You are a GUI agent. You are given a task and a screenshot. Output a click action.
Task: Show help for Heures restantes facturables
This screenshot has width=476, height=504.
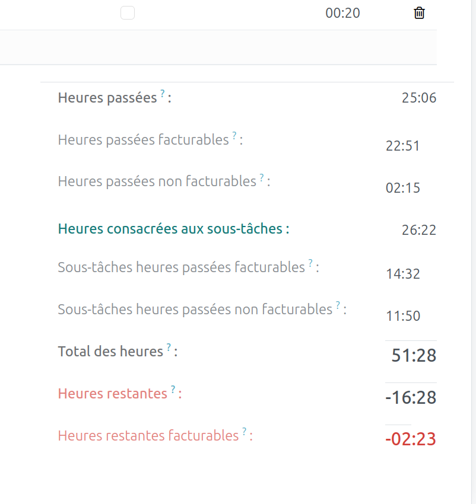click(x=244, y=432)
